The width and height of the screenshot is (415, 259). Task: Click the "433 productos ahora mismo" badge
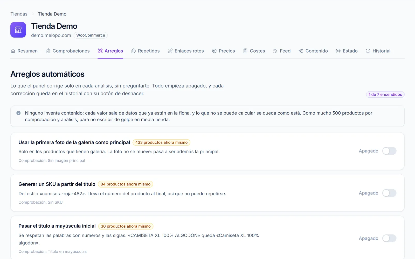point(161,142)
